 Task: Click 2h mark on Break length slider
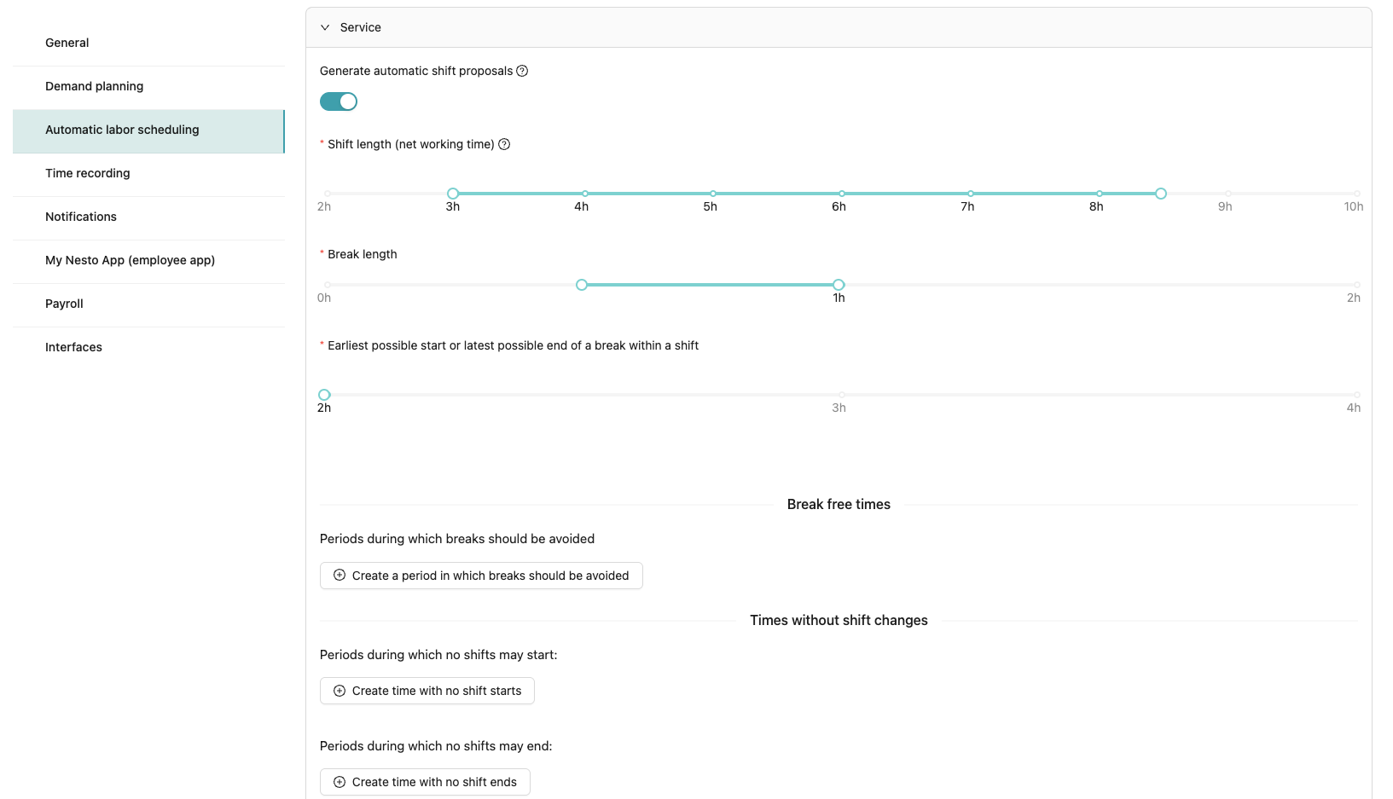pos(1356,285)
